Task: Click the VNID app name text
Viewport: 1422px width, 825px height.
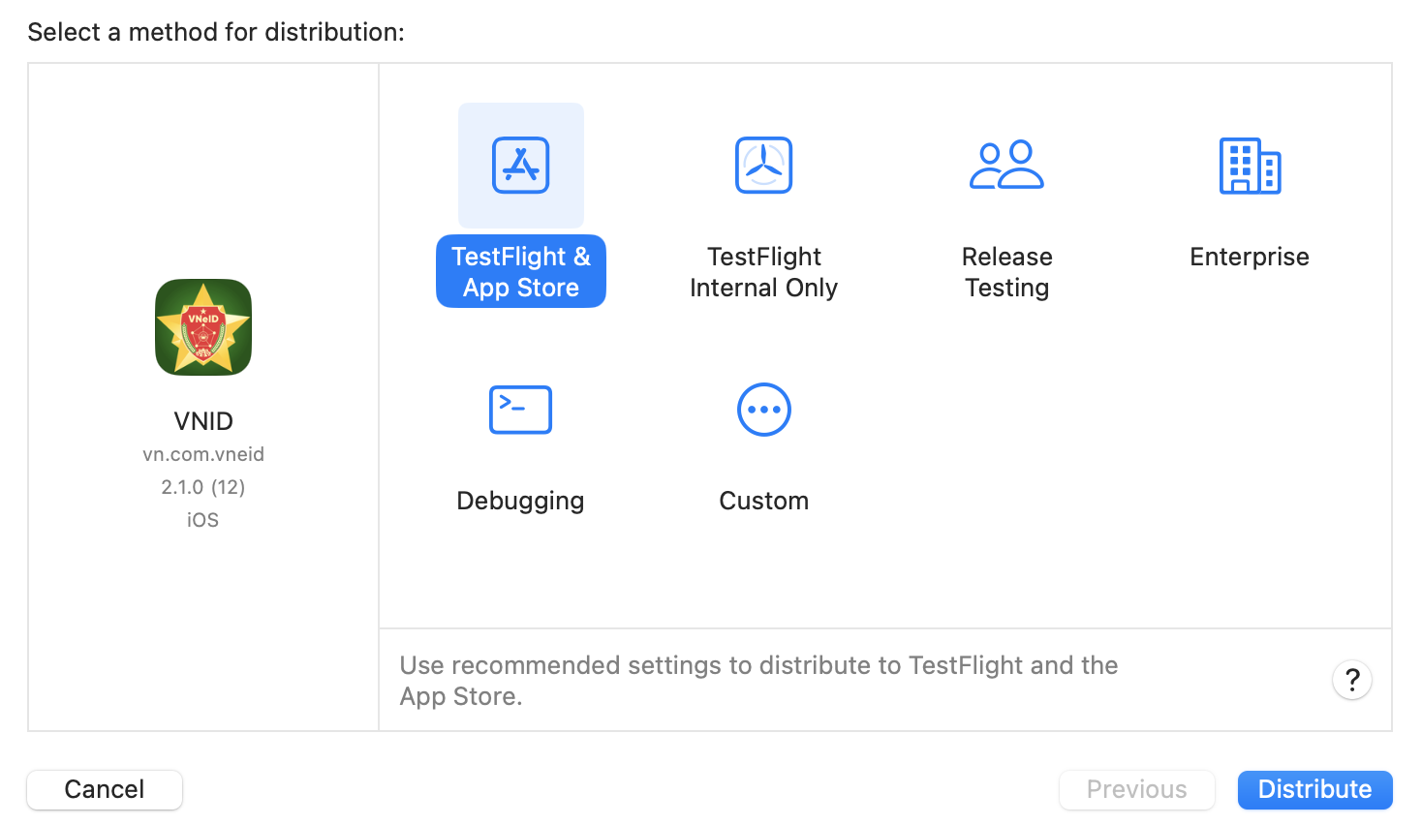Action: coord(203,421)
